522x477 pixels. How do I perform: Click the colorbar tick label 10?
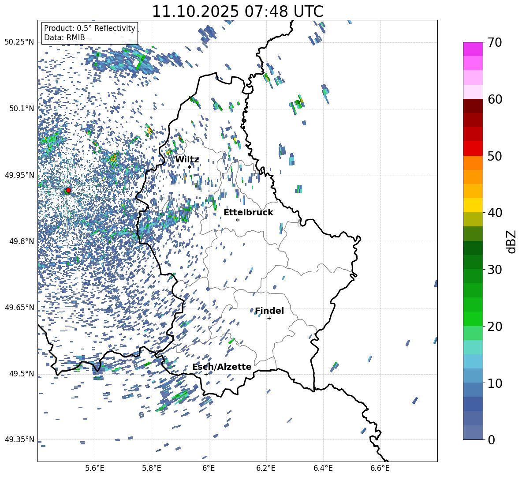coord(495,383)
